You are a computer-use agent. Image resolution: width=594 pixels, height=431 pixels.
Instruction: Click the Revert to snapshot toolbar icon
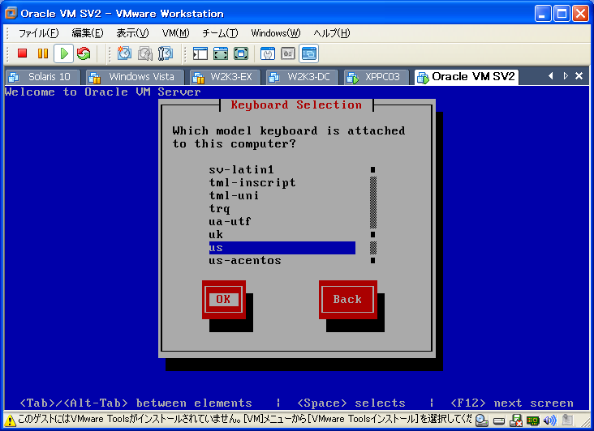(144, 53)
